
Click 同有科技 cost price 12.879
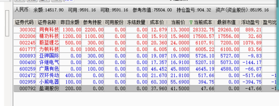point(159,30)
